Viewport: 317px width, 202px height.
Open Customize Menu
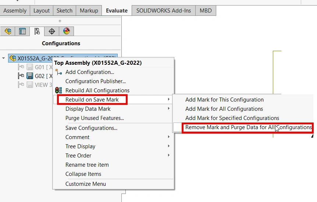(x=113, y=184)
